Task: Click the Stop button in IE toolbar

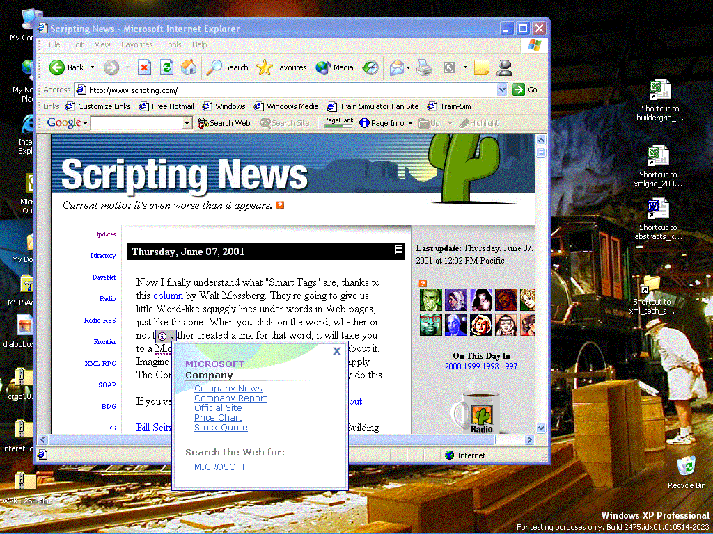Action: click(x=144, y=67)
